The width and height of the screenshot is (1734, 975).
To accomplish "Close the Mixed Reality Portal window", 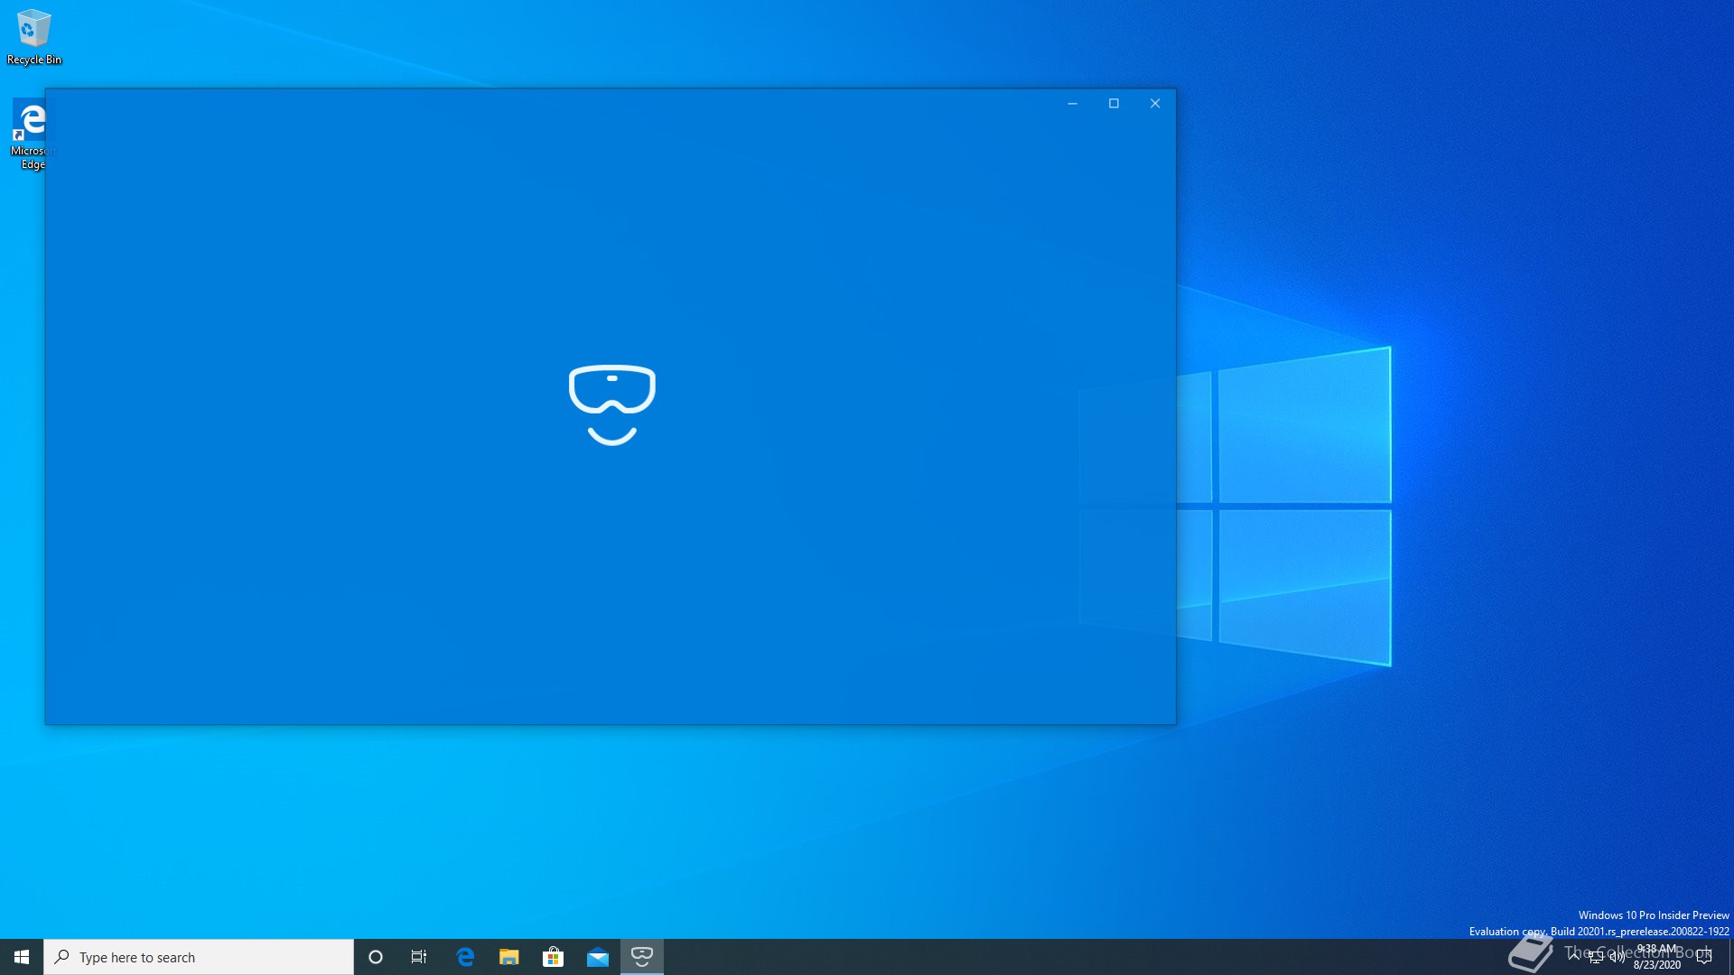I will (1155, 104).
